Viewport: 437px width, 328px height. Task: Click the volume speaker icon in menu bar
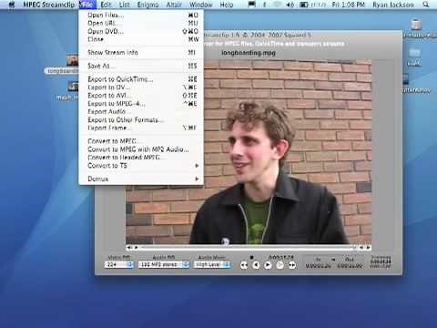click(290, 5)
